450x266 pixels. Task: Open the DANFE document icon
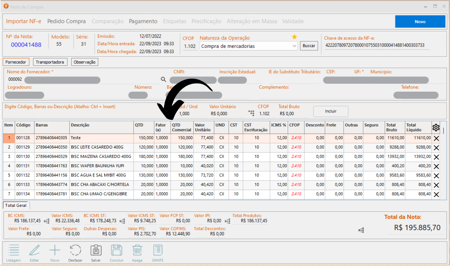[158, 250]
